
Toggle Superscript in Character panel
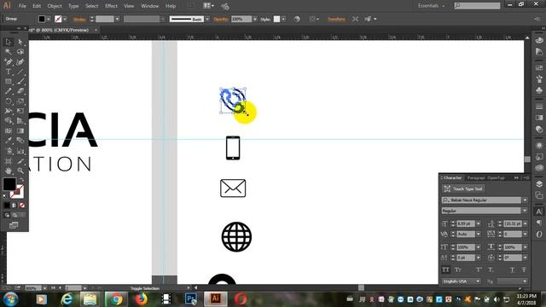pyautogui.click(x=479, y=269)
